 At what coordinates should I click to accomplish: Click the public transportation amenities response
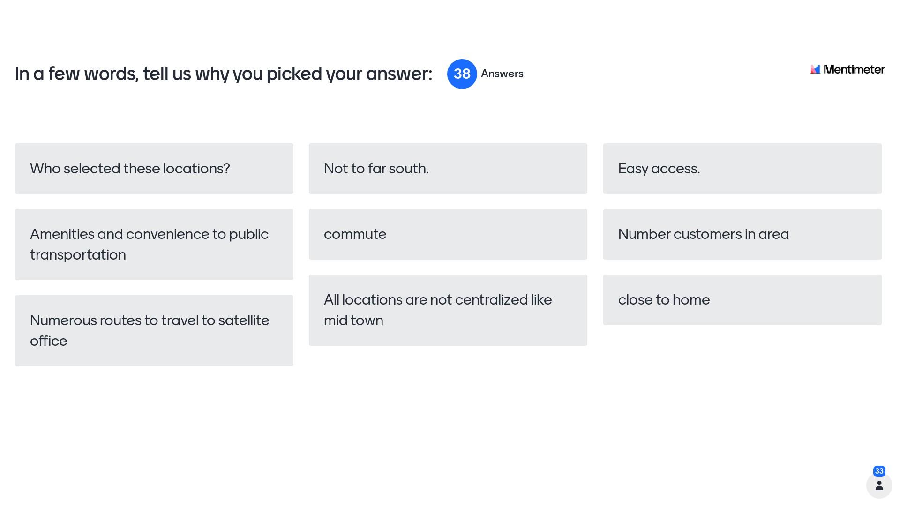[154, 244]
